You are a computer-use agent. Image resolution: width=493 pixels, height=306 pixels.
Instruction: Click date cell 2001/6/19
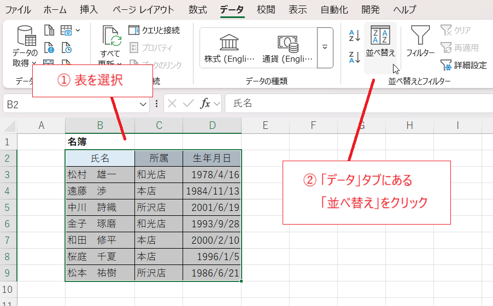tap(212, 208)
